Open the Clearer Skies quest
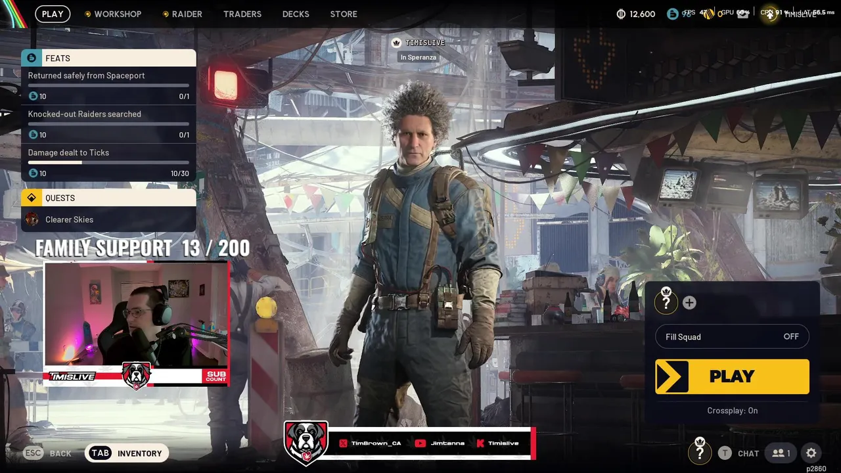The width and height of the screenshot is (841, 473). tap(108, 219)
